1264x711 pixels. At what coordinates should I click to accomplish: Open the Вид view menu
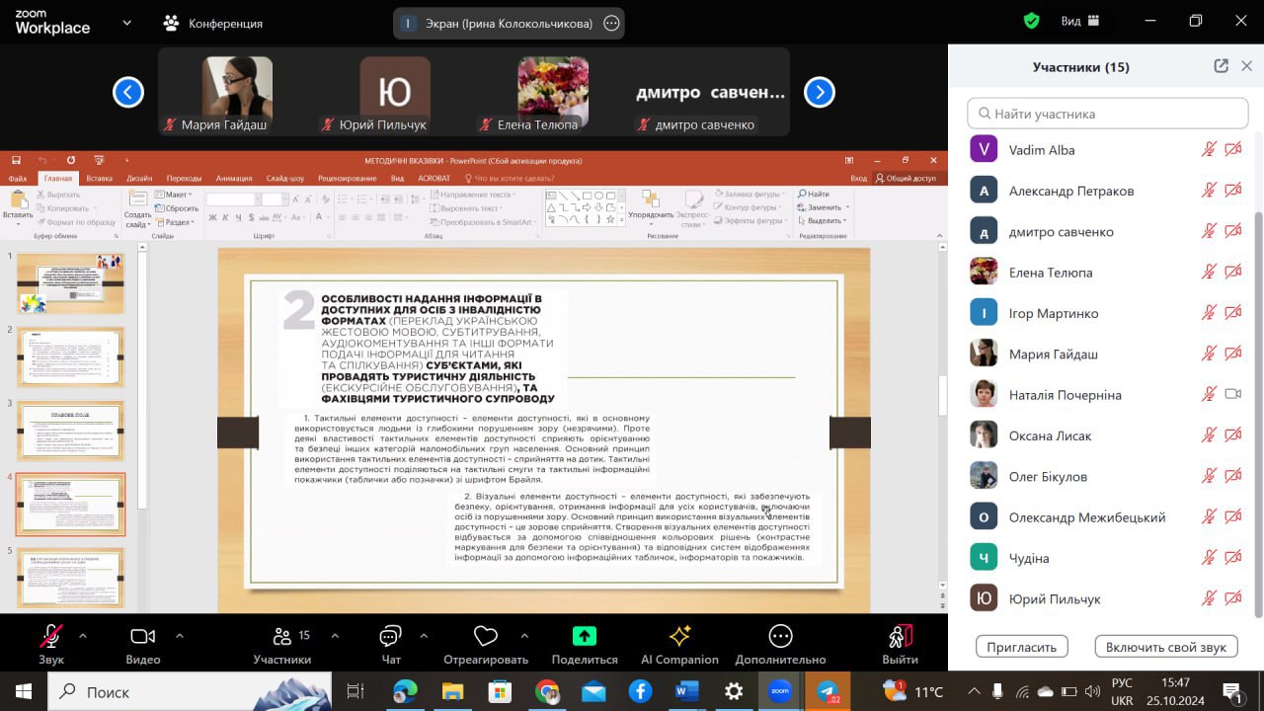click(x=1079, y=21)
